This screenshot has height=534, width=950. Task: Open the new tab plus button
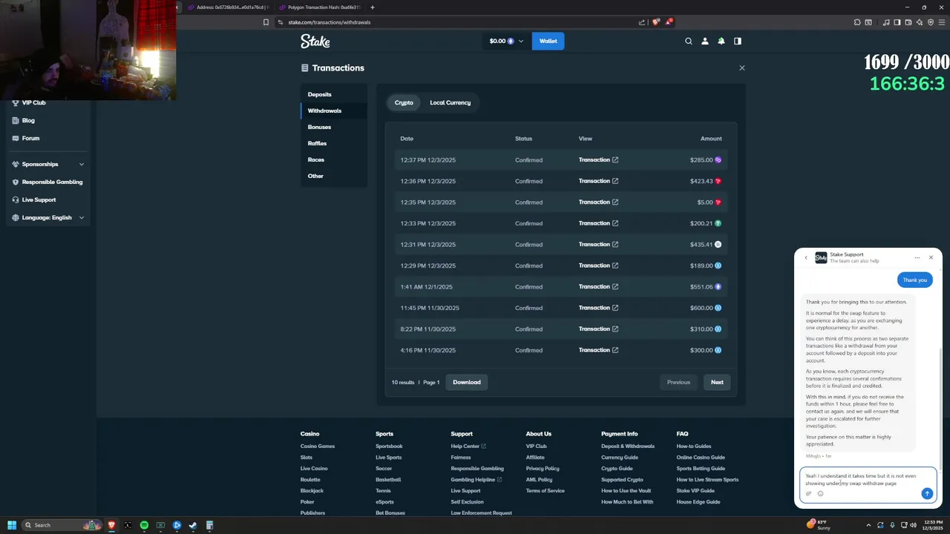[x=373, y=7]
